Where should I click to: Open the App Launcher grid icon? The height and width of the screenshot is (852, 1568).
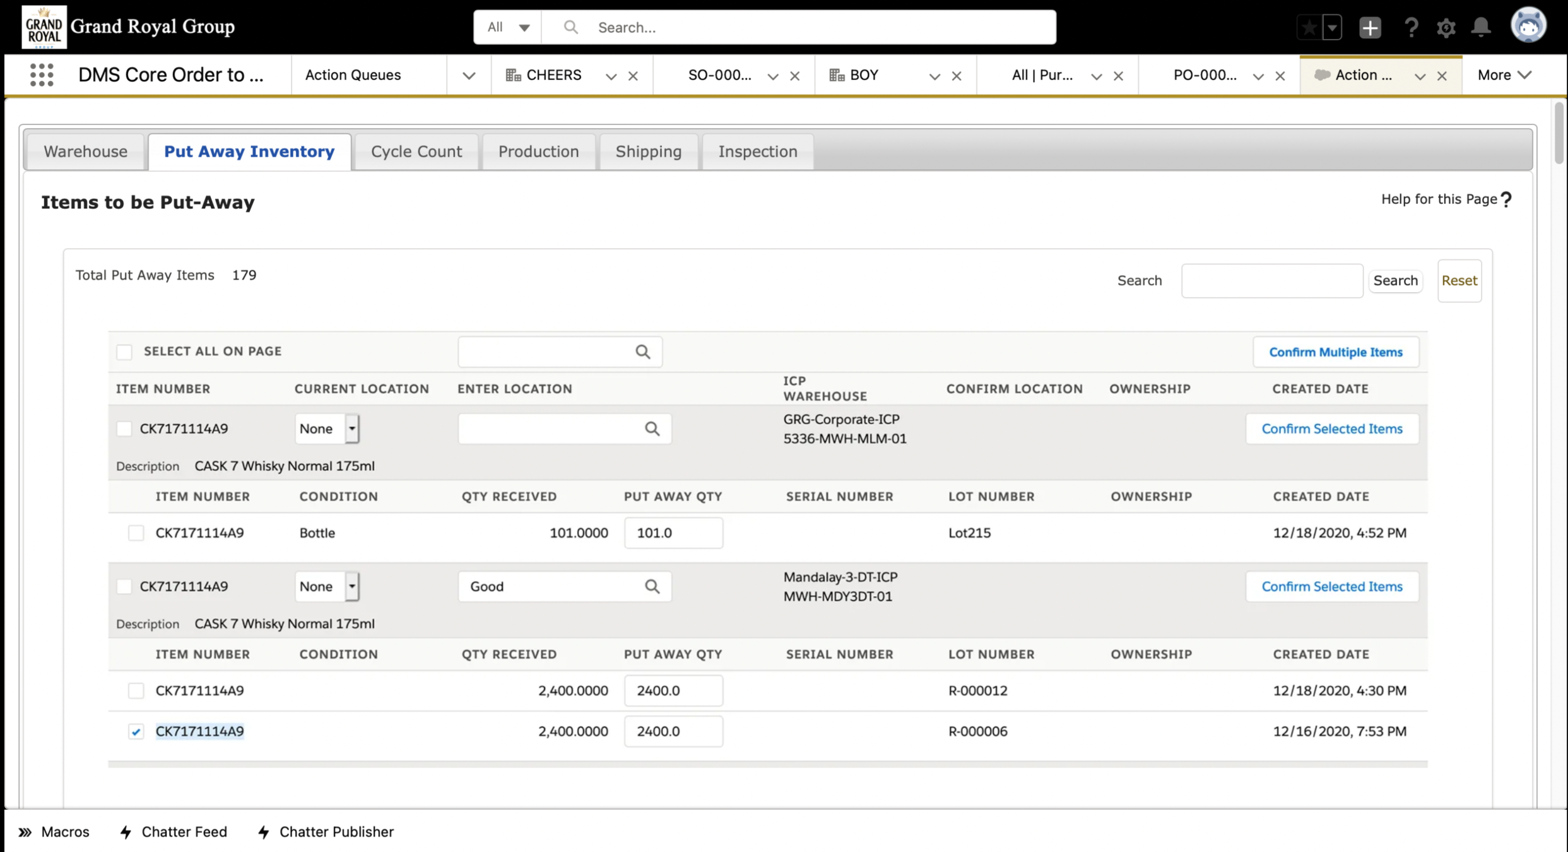(42, 75)
